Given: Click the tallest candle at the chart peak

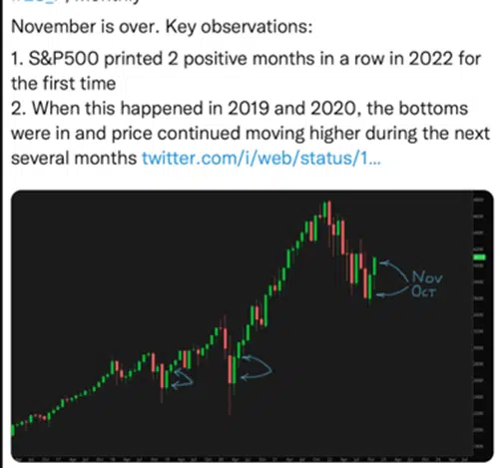Looking at the screenshot, I should coord(329,213).
